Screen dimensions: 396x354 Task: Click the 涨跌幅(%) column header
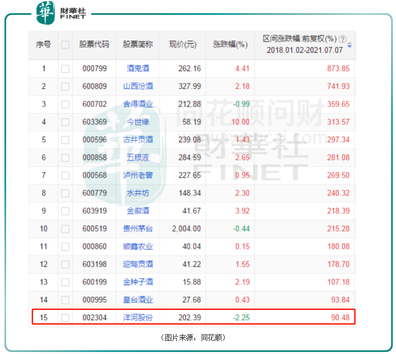pyautogui.click(x=230, y=45)
